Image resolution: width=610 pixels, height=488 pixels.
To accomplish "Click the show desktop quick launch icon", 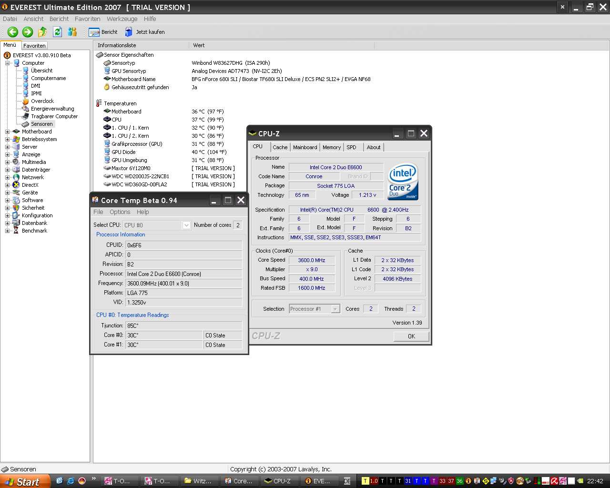I will click(x=60, y=481).
